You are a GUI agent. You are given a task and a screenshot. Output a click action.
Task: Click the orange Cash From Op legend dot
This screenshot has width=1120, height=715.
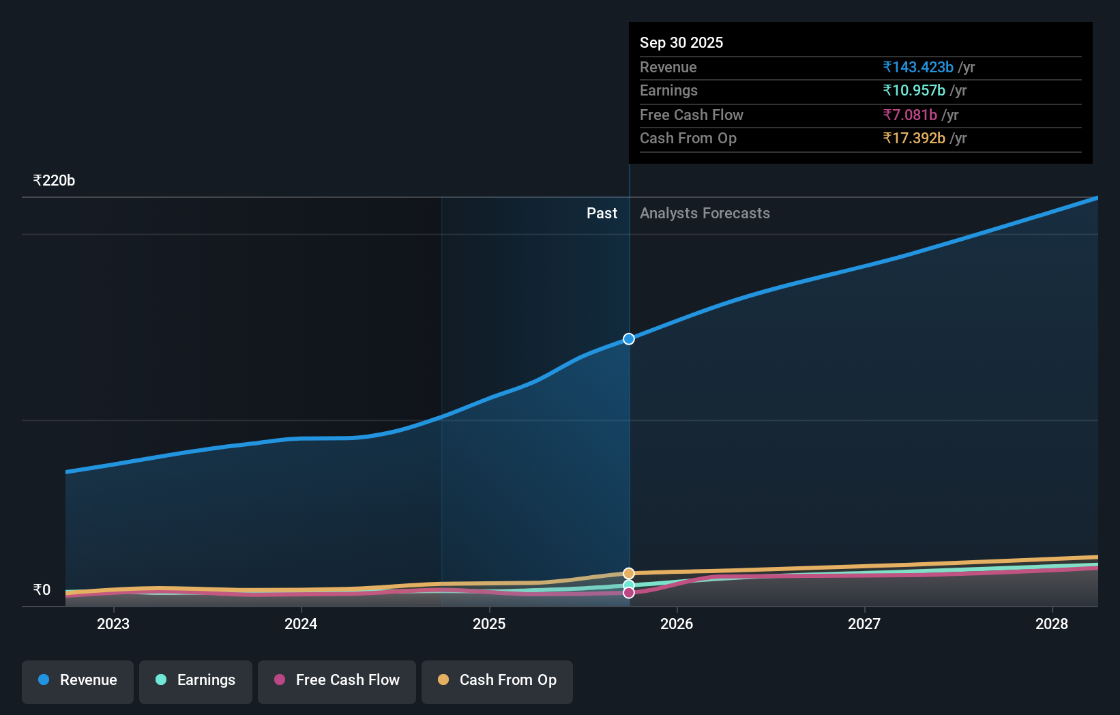pyautogui.click(x=443, y=680)
